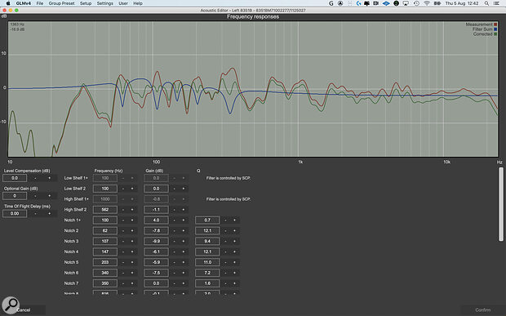The height and width of the screenshot is (316, 506).
Task: Decrease Notch 4 frequency with minus
Action: pyautogui.click(x=123, y=251)
